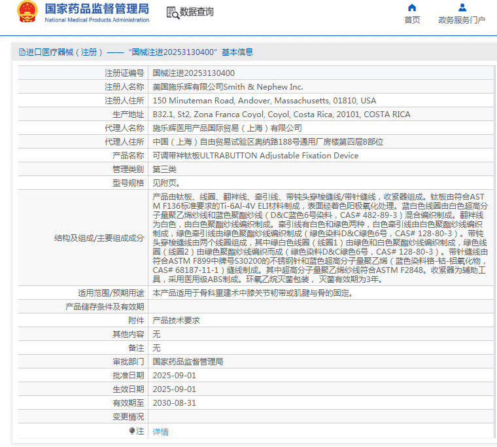Click the 首页 house icon

pos(412,8)
